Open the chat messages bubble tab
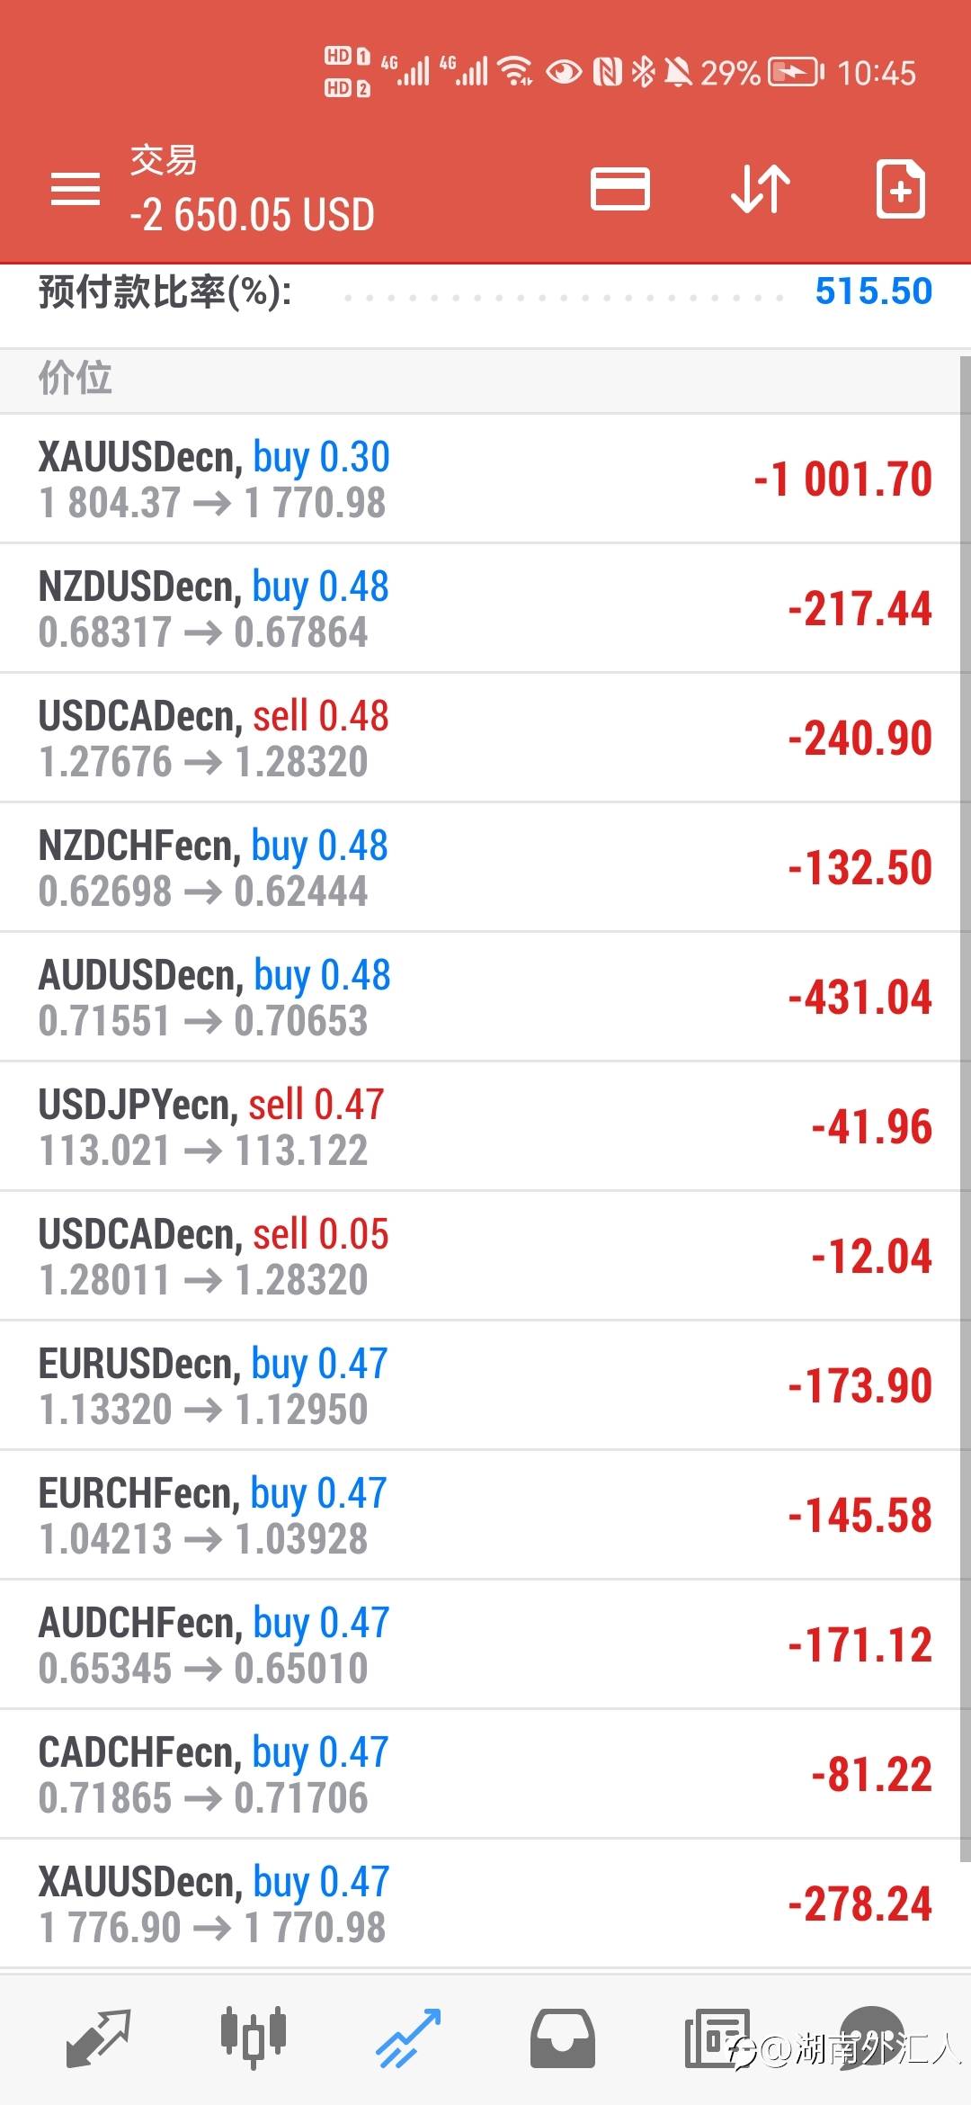 (x=870, y=2037)
